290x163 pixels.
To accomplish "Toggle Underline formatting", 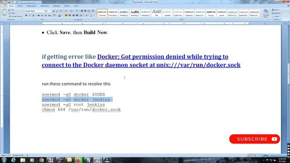I will (33, 15).
